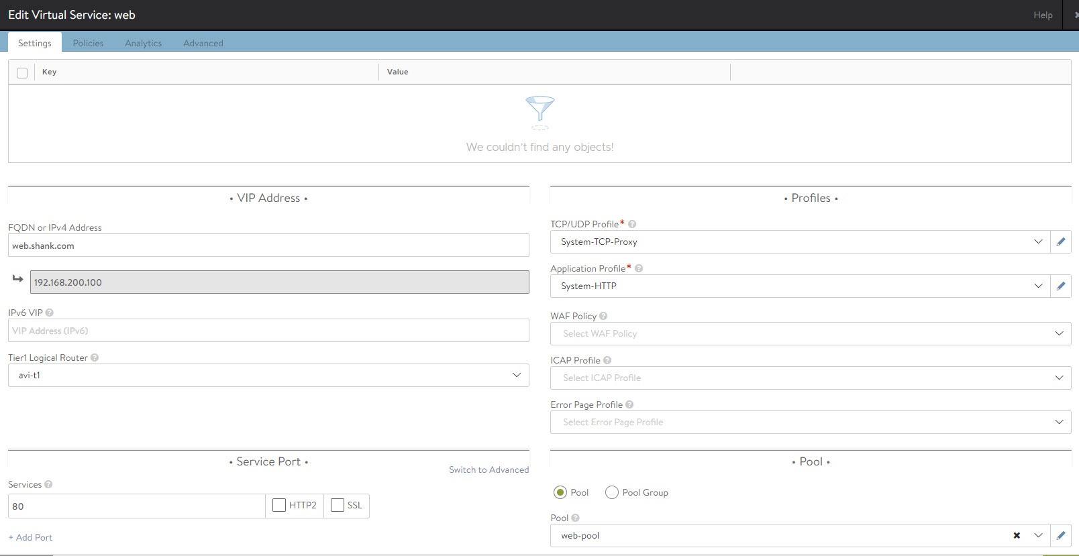Click the Services port field showing 80
1079x556 pixels.
pyautogui.click(x=137, y=506)
